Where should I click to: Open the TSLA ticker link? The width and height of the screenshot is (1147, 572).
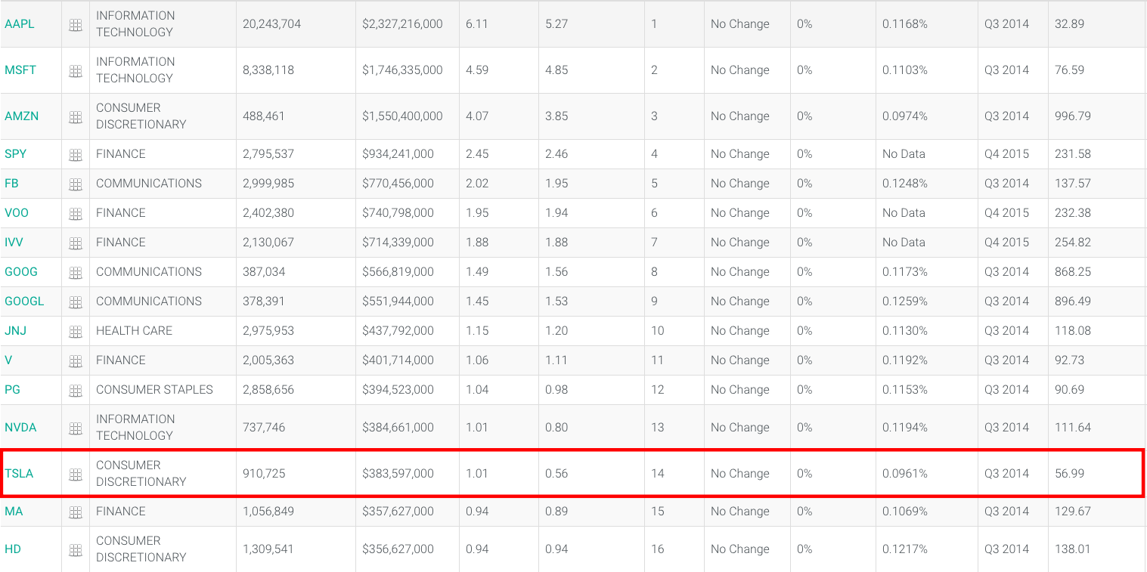19,474
